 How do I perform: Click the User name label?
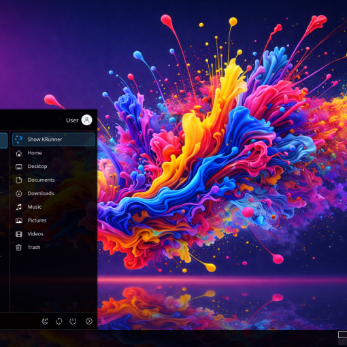72,120
